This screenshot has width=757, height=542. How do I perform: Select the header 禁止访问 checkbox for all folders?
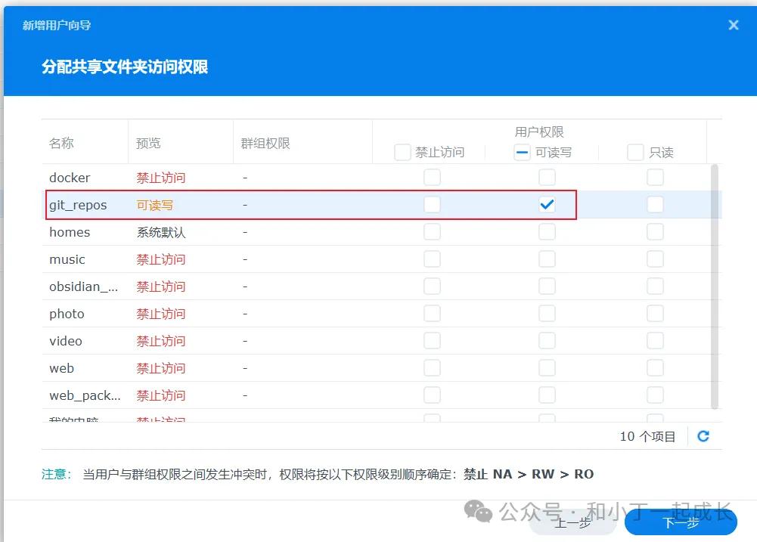(402, 152)
